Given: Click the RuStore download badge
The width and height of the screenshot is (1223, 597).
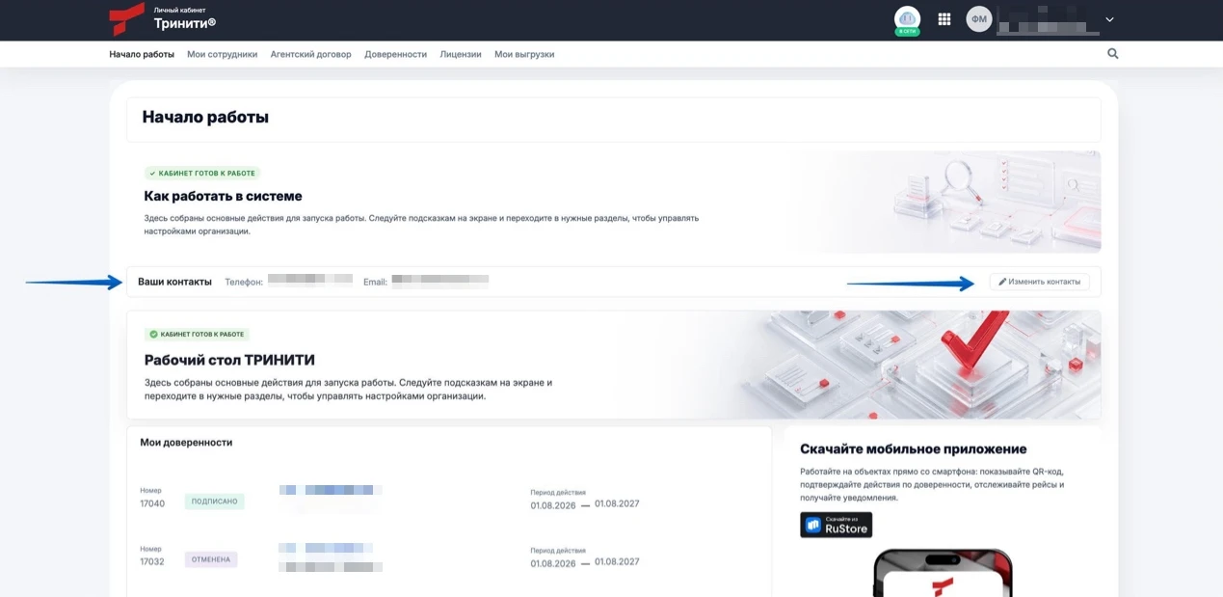Looking at the screenshot, I should click(x=836, y=525).
